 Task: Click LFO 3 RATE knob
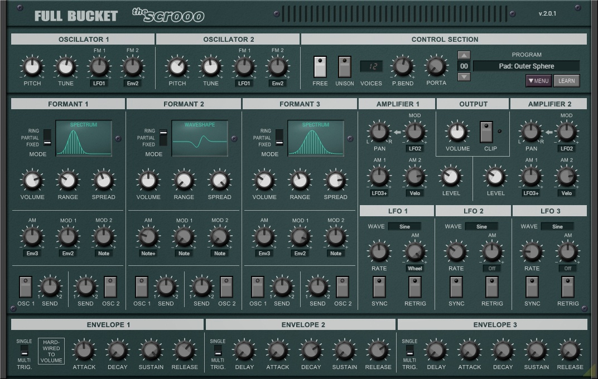(x=532, y=252)
